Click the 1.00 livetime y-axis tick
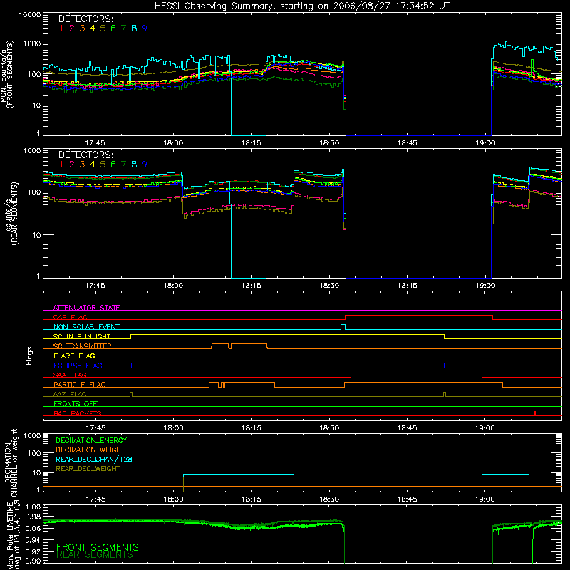This screenshot has height=570, width=570. click(33, 507)
